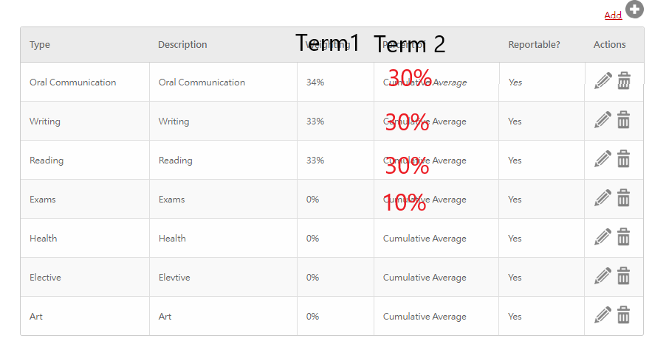Delete the Health row
The width and height of the screenshot is (666, 338).
pos(623,236)
